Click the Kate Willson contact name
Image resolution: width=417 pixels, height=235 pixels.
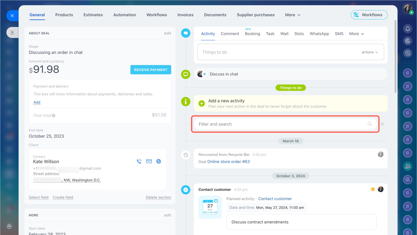pos(46,162)
